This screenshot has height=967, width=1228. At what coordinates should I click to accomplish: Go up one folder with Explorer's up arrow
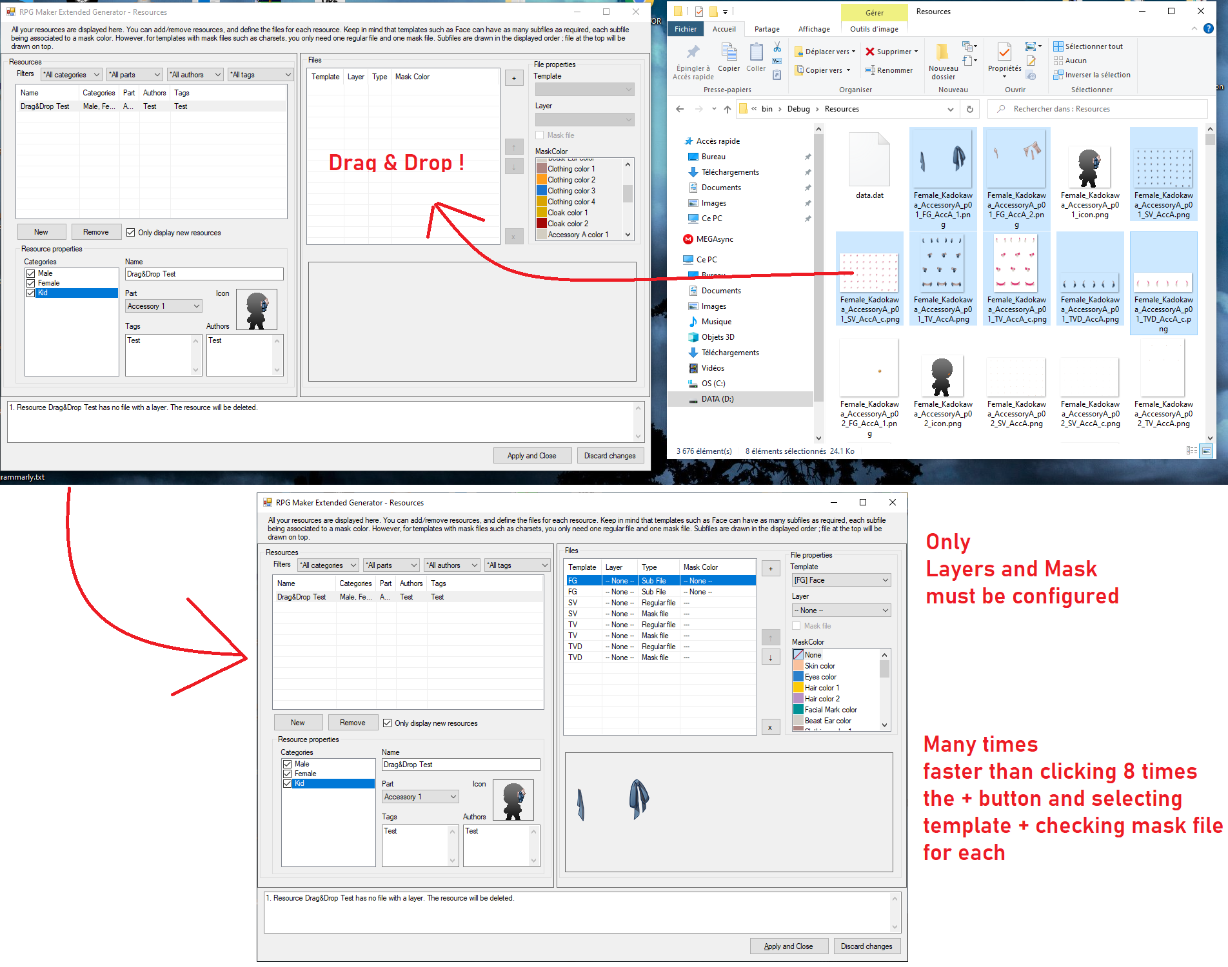click(x=728, y=109)
